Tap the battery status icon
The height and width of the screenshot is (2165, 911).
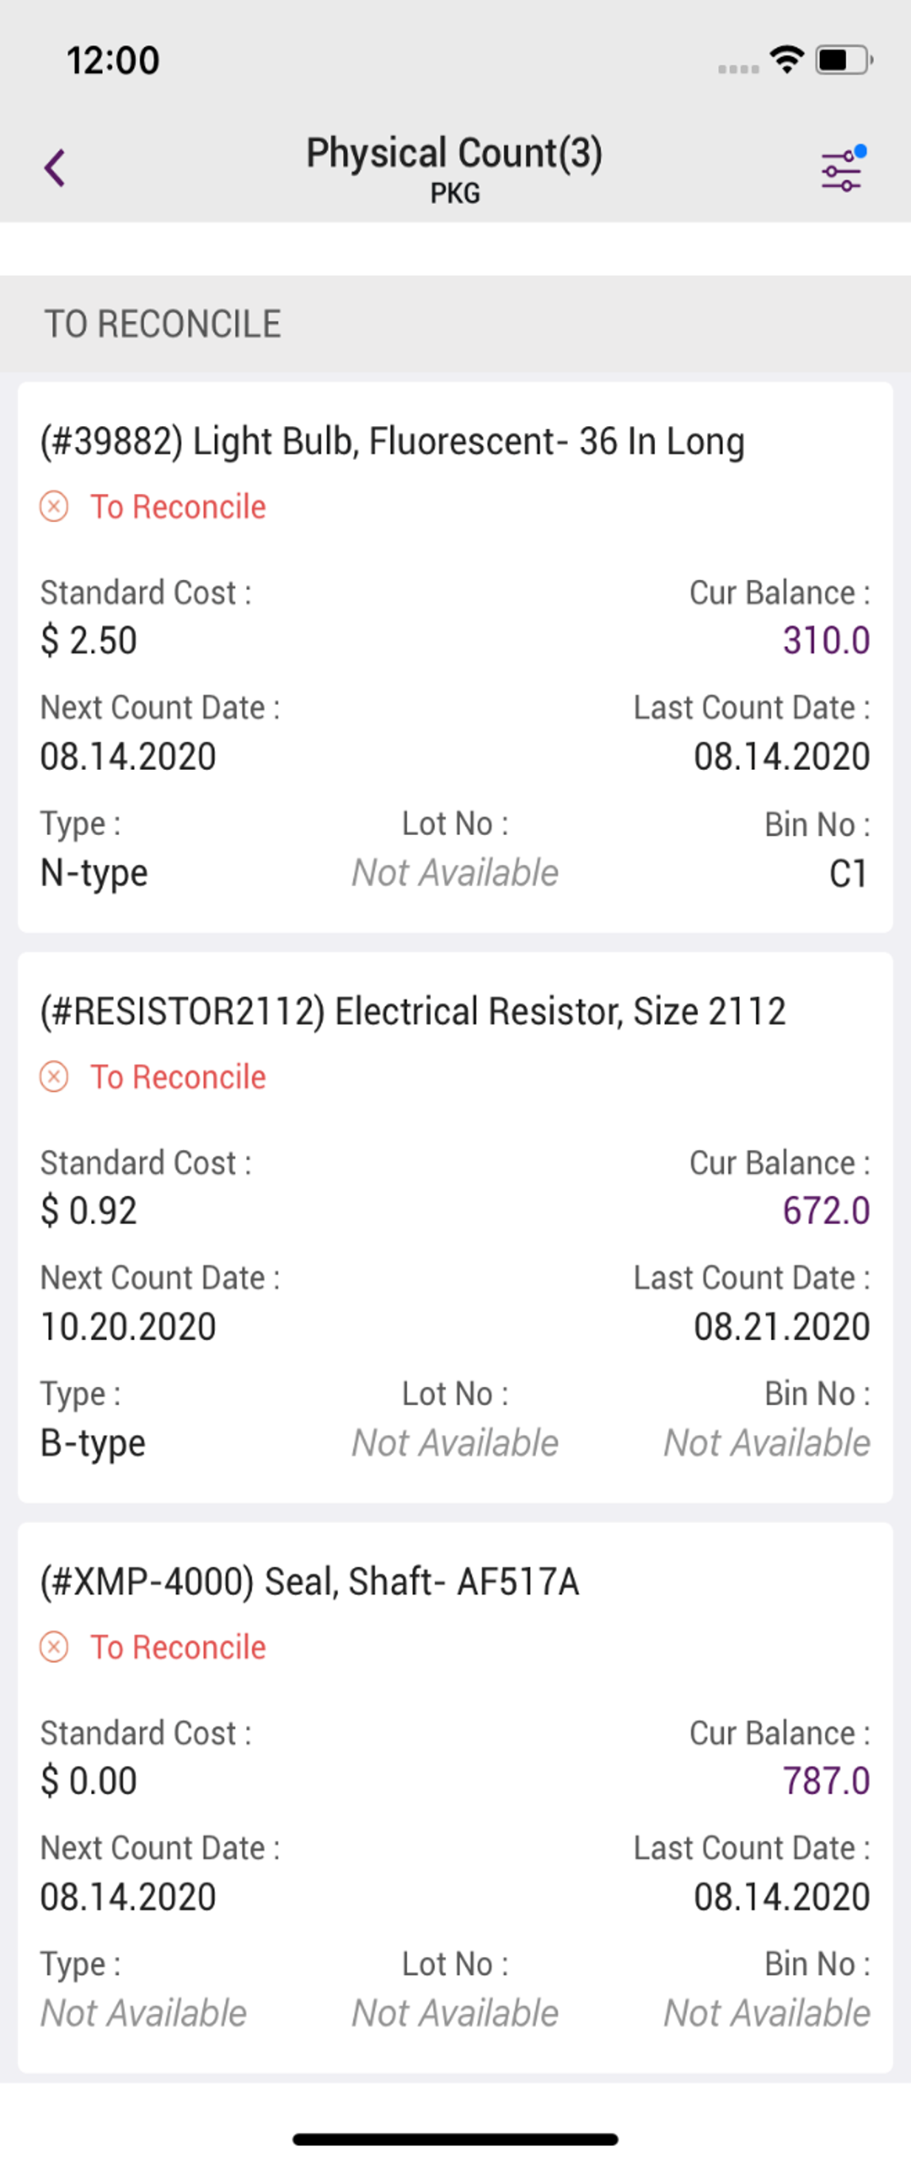click(x=844, y=60)
